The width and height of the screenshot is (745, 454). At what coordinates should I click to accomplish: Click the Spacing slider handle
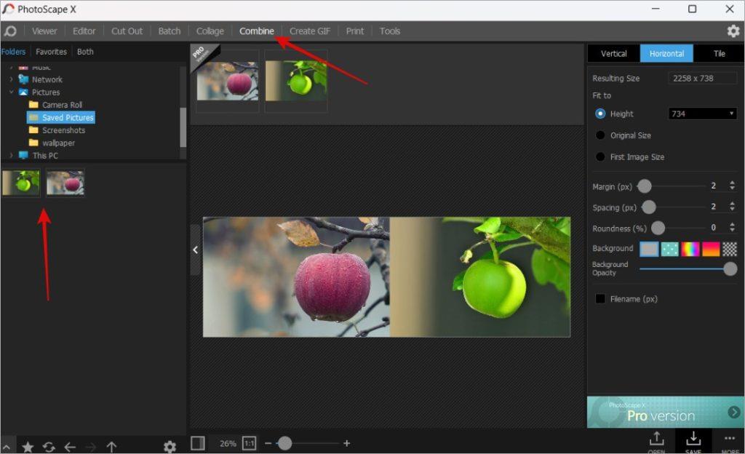[649, 207]
